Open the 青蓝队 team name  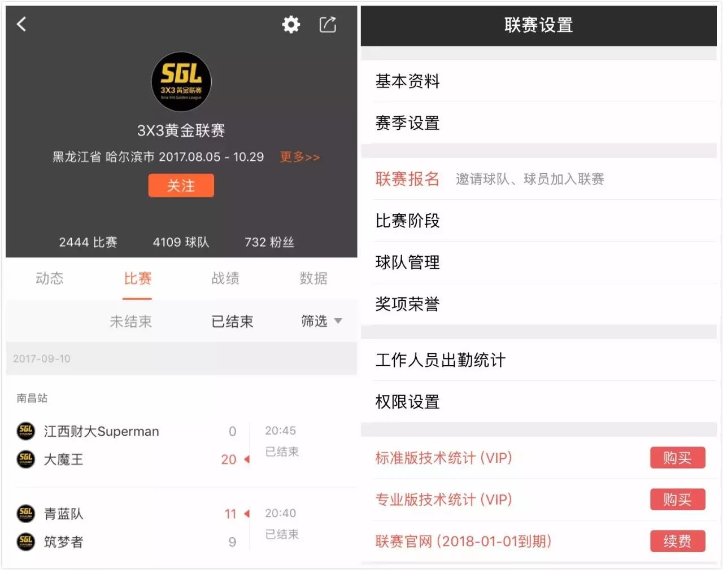pos(64,514)
